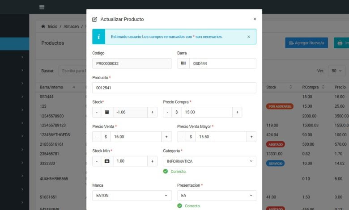349x210 pixels.
Task: Increase Stock Min with plus button
Action: (152, 161)
